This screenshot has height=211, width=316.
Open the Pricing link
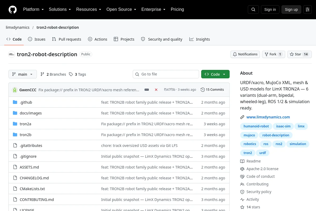click(177, 9)
